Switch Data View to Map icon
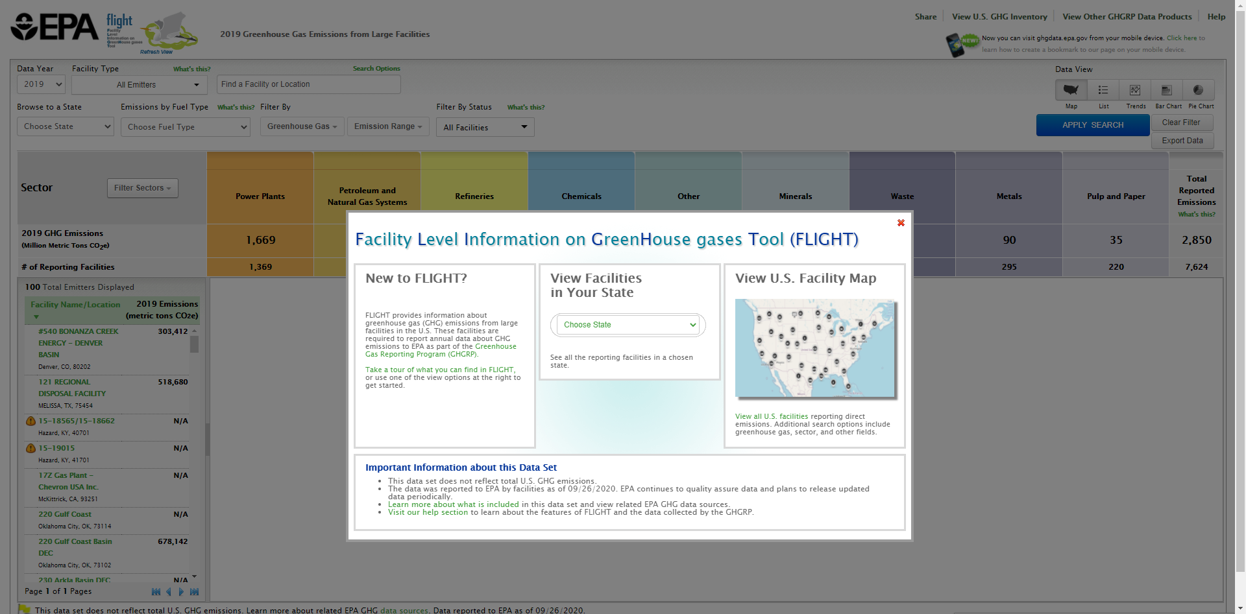Screen dimensions: 1246x614 pos(1071,90)
